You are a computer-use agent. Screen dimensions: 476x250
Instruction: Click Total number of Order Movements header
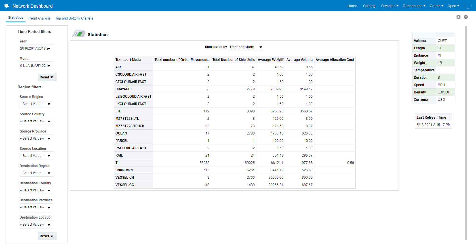182,60
